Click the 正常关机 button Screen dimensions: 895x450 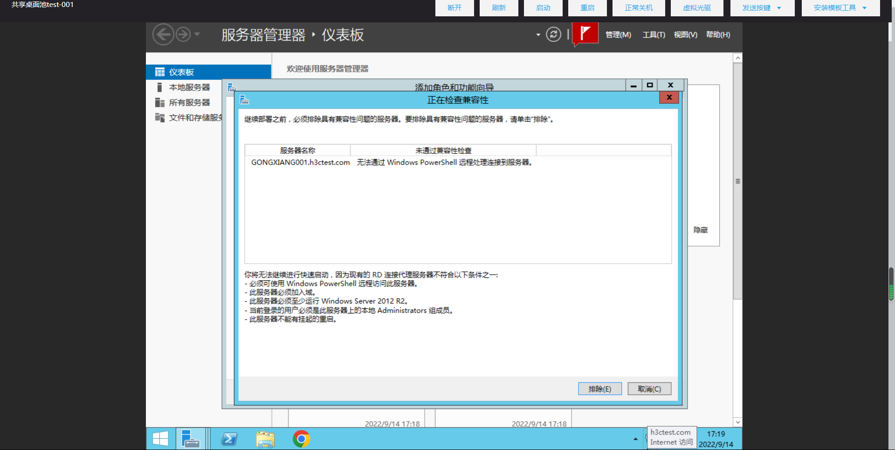coord(639,8)
